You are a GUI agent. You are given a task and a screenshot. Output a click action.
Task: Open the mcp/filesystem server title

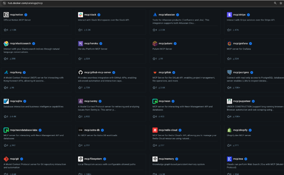[x=93, y=159]
